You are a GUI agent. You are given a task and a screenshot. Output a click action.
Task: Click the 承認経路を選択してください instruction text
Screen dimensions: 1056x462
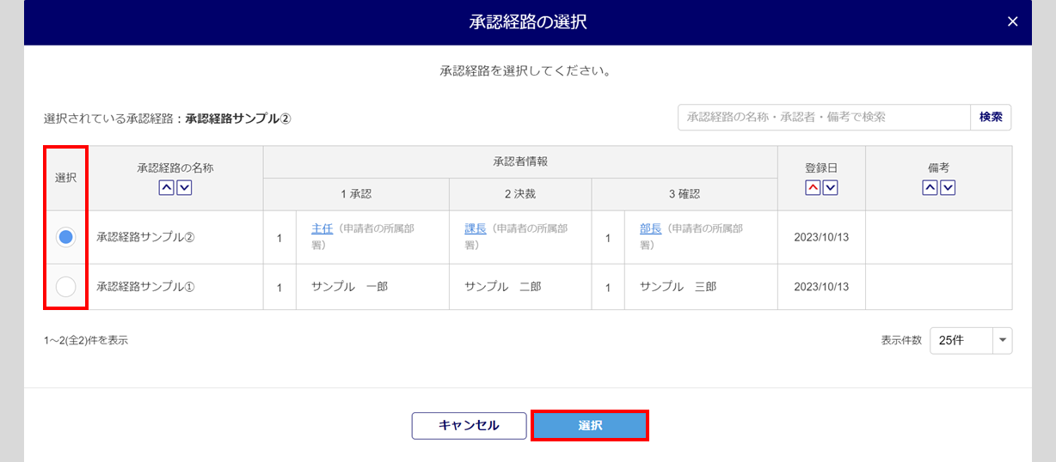point(525,71)
